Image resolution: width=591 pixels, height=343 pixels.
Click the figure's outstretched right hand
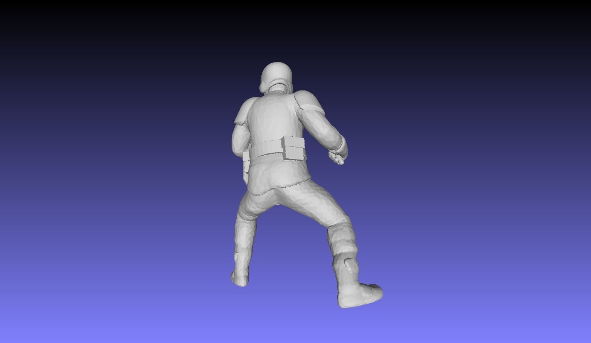pos(338,158)
